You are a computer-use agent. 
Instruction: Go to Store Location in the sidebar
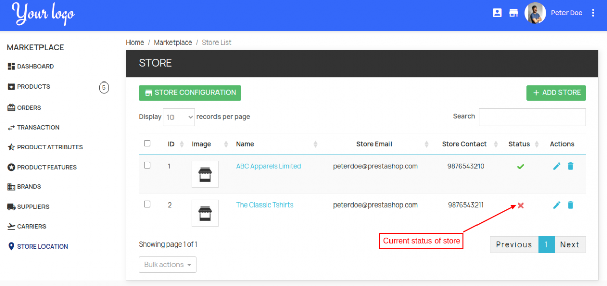tap(42, 247)
